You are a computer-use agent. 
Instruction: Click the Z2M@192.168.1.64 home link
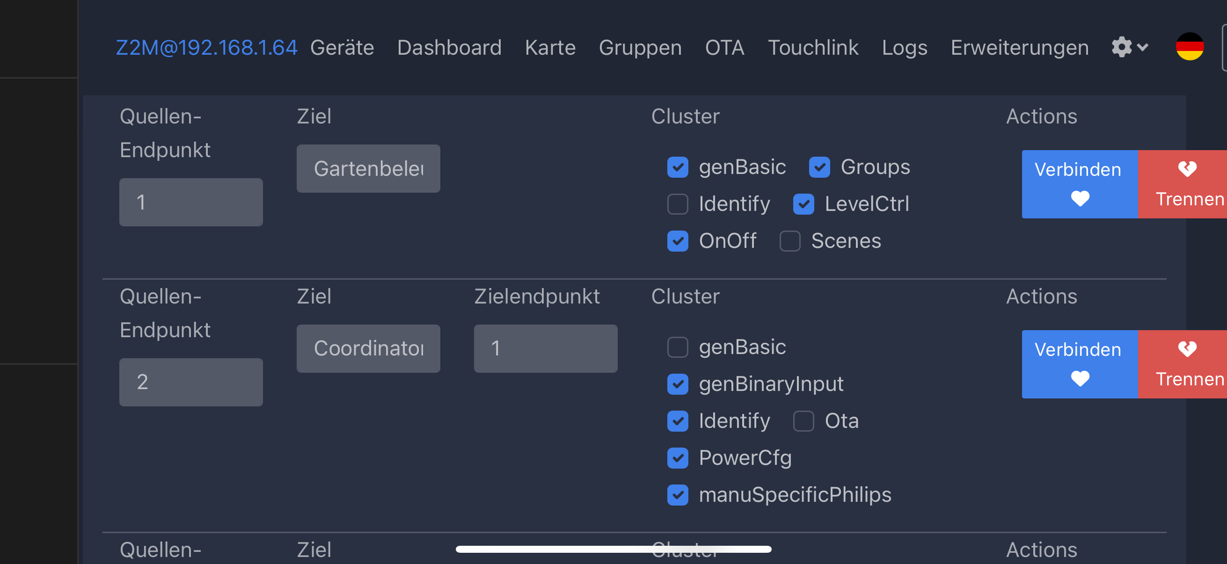[206, 48]
